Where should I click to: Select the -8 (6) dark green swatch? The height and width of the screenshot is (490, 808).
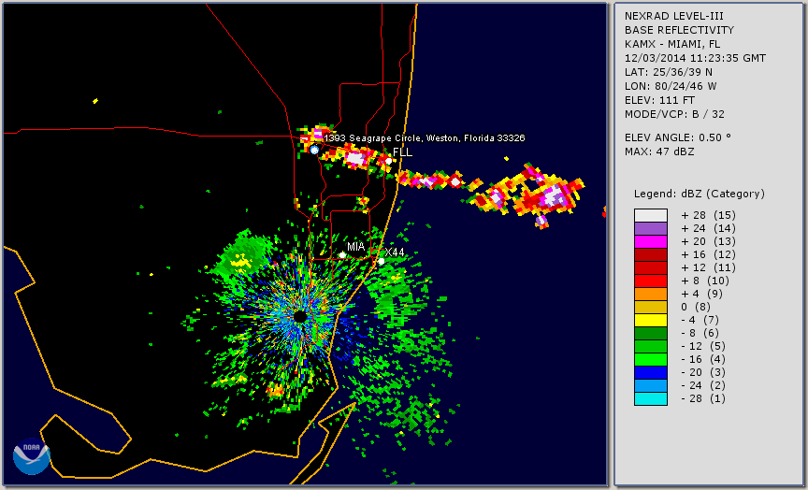[x=651, y=333]
